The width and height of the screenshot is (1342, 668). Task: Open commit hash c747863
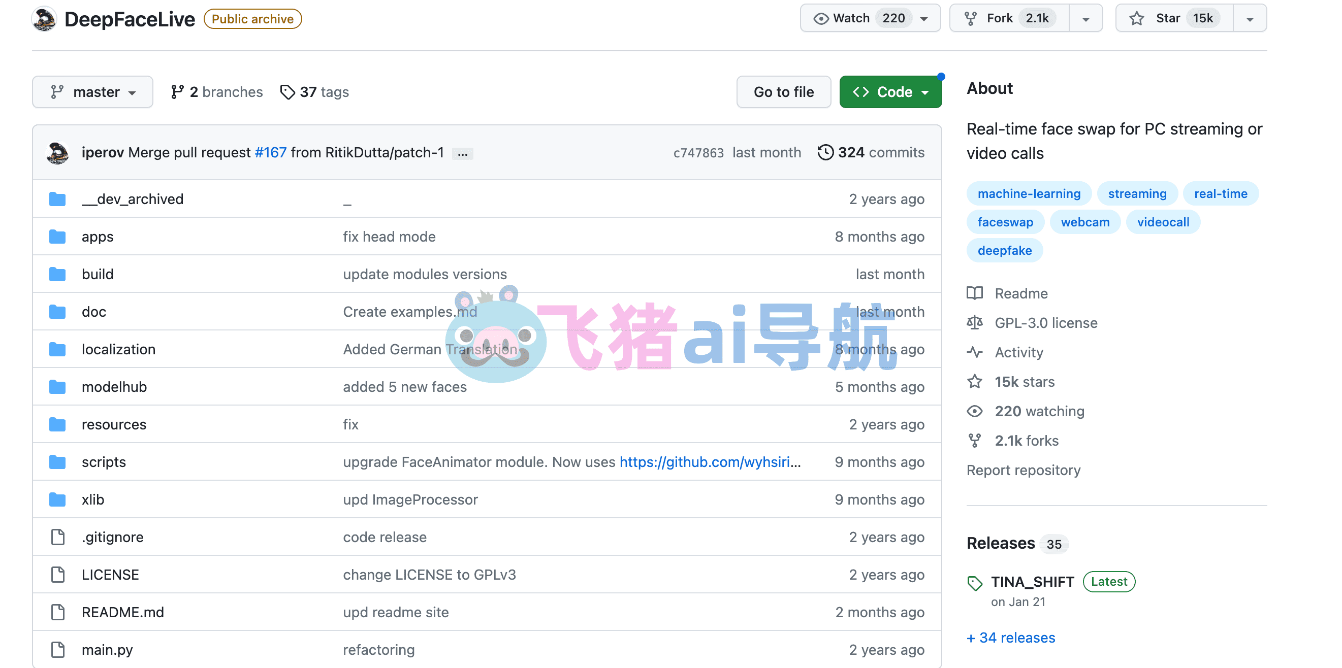click(698, 153)
